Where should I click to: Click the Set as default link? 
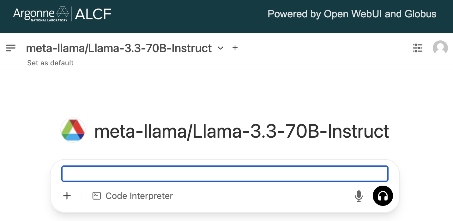(x=50, y=63)
